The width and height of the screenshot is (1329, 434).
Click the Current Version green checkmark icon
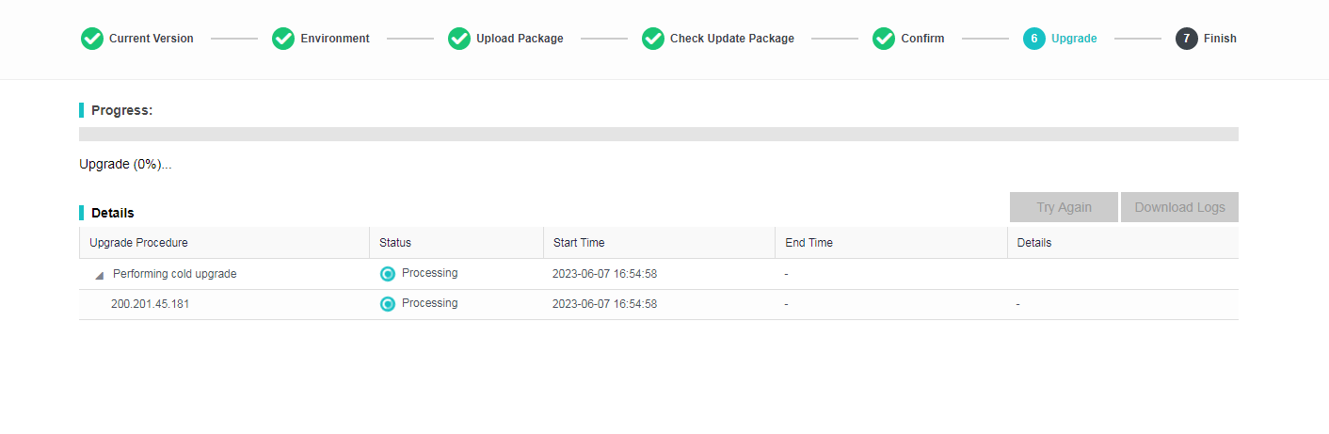click(x=91, y=39)
